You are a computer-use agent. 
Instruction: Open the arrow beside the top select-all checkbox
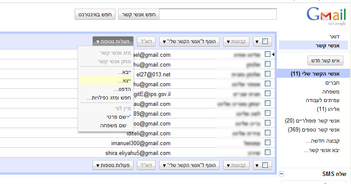(x=257, y=42)
